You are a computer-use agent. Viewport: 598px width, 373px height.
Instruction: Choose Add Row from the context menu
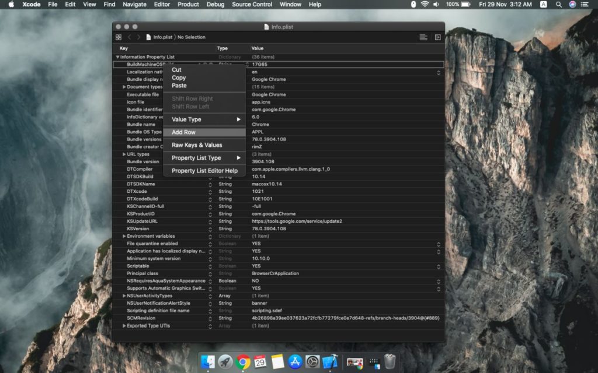pos(195,132)
